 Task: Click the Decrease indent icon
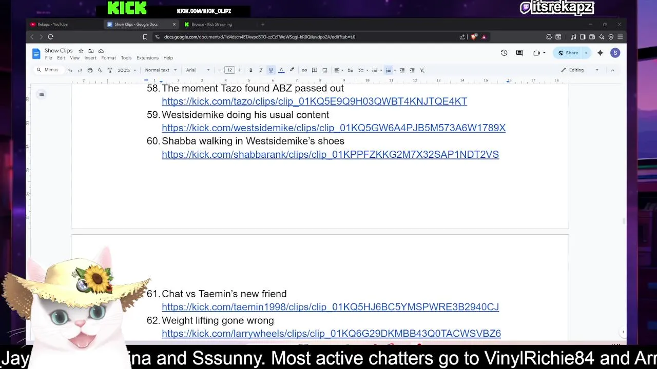click(x=402, y=70)
